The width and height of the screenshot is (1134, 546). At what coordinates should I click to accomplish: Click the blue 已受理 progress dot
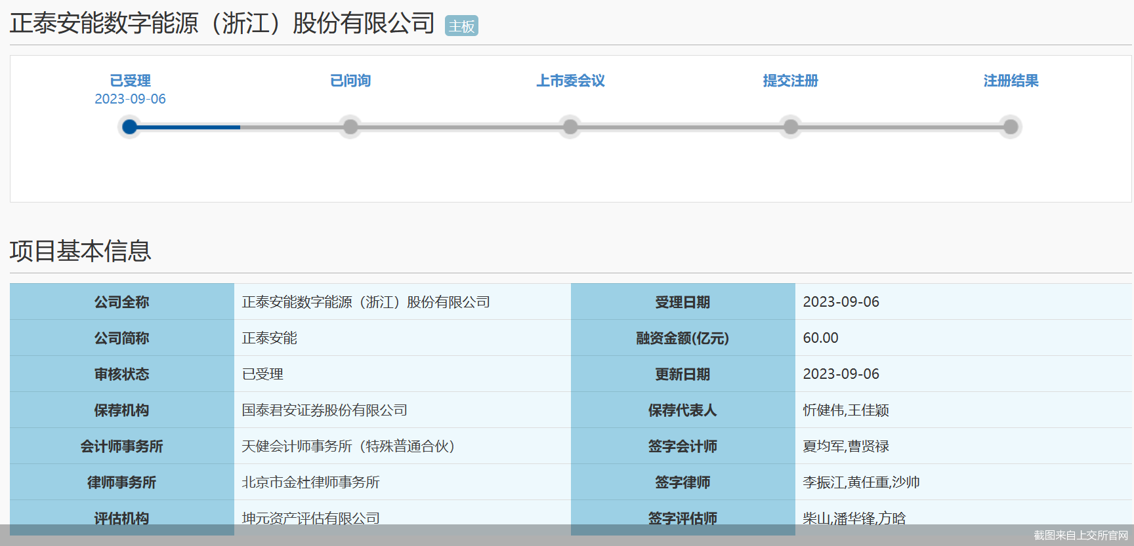130,127
